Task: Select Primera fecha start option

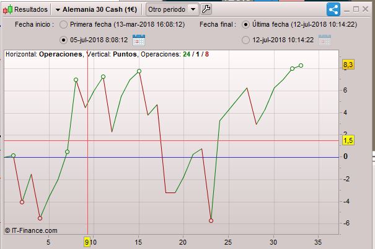Action: [63, 24]
